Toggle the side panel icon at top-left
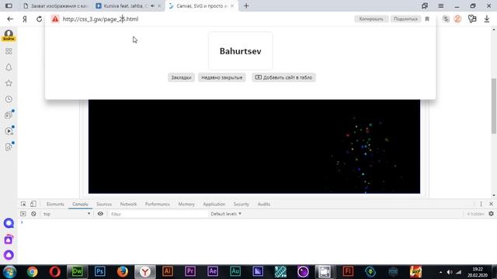The image size is (497, 279). (9, 5)
